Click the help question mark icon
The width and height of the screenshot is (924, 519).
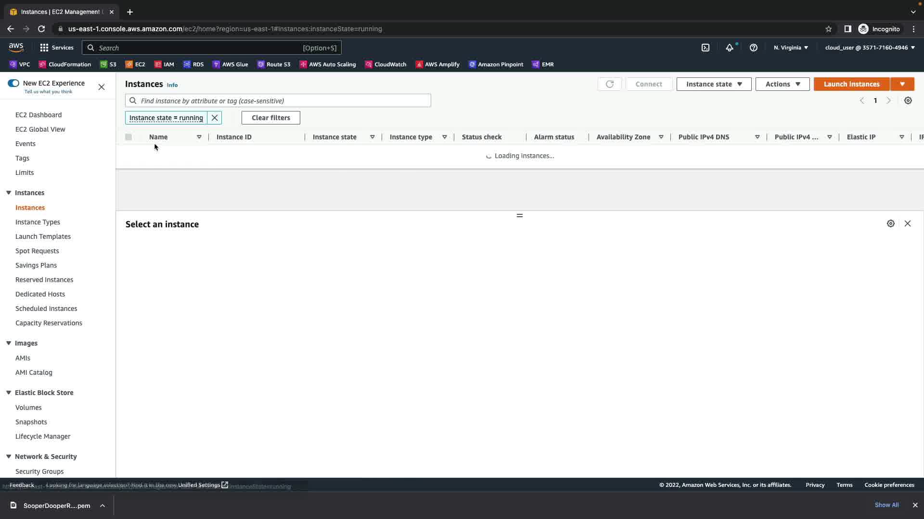click(x=754, y=48)
